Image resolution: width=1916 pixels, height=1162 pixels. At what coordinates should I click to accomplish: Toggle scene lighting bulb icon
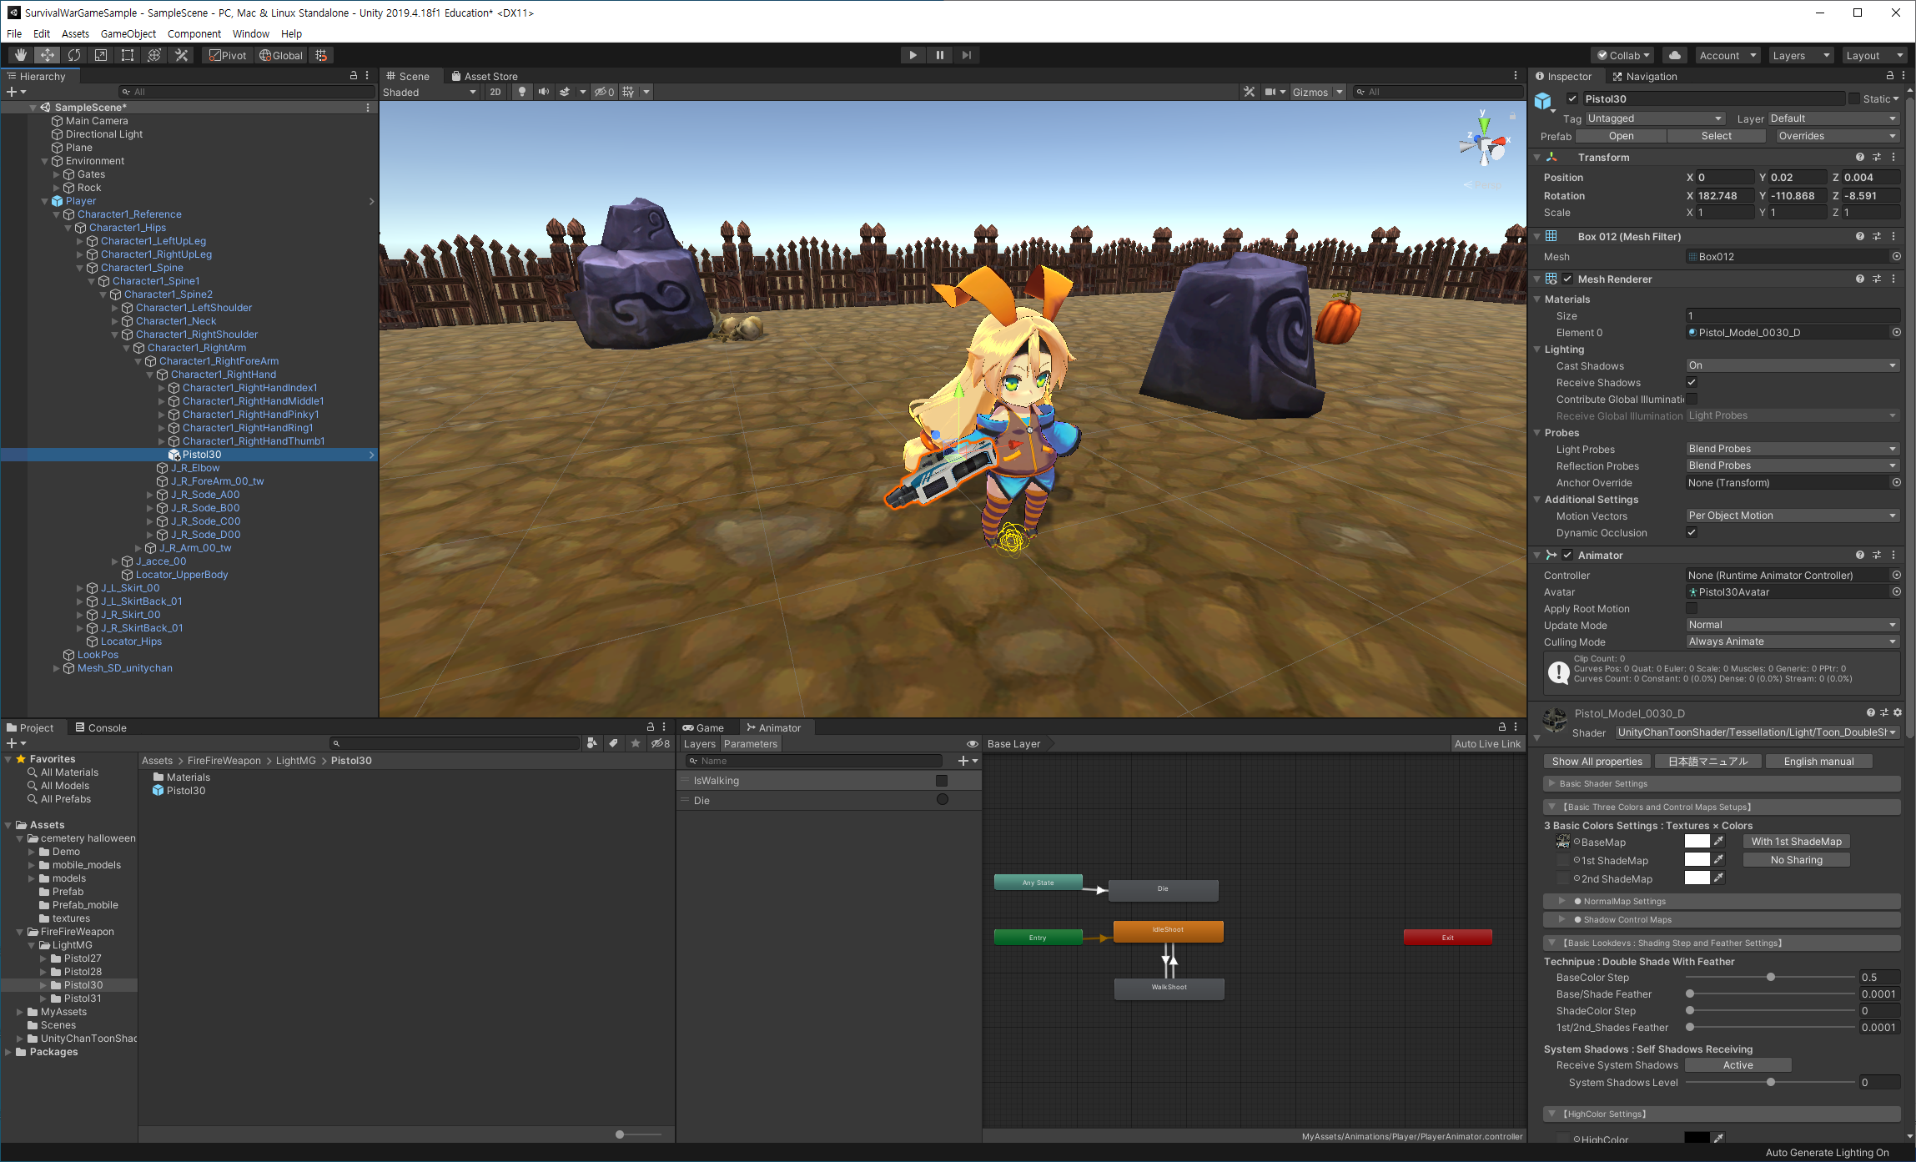[x=522, y=92]
